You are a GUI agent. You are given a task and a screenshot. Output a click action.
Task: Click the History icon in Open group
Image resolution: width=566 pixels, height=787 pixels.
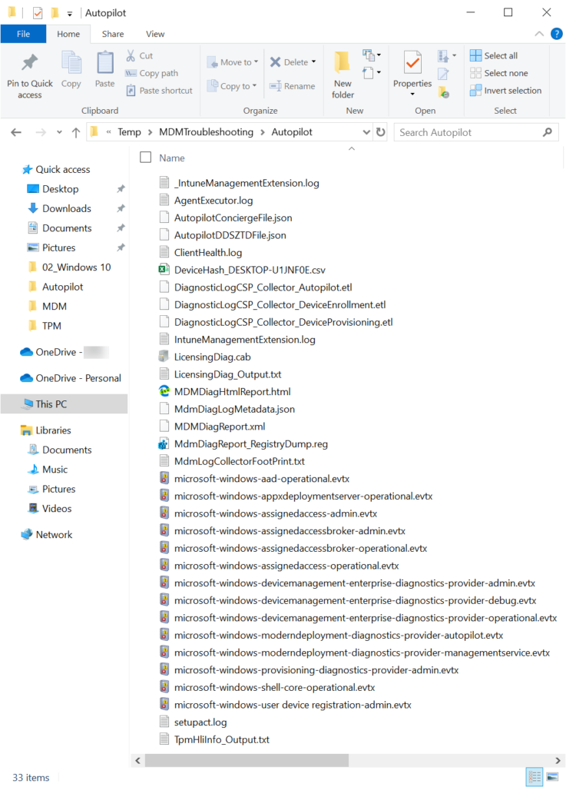444,92
